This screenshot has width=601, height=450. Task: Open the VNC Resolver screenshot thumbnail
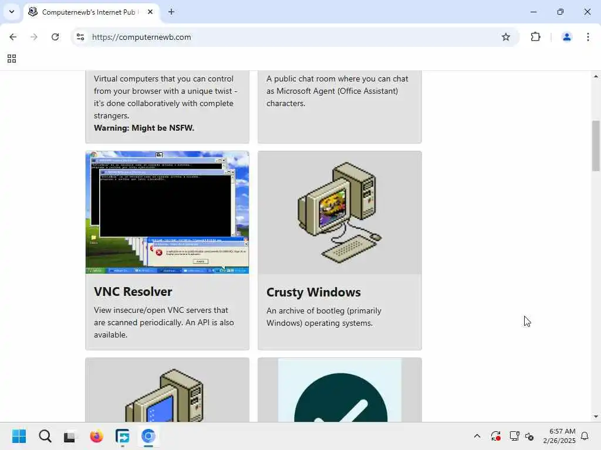pos(167,212)
